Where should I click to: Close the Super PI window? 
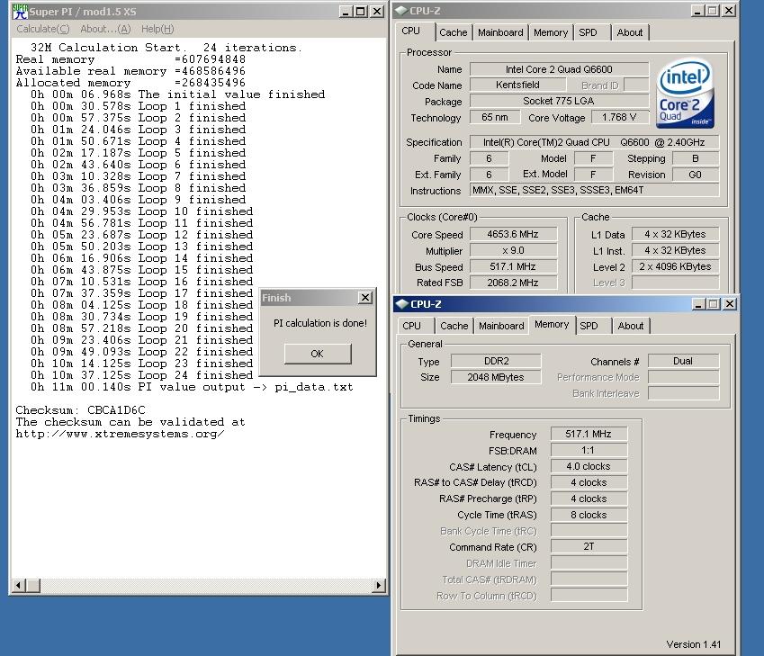377,12
